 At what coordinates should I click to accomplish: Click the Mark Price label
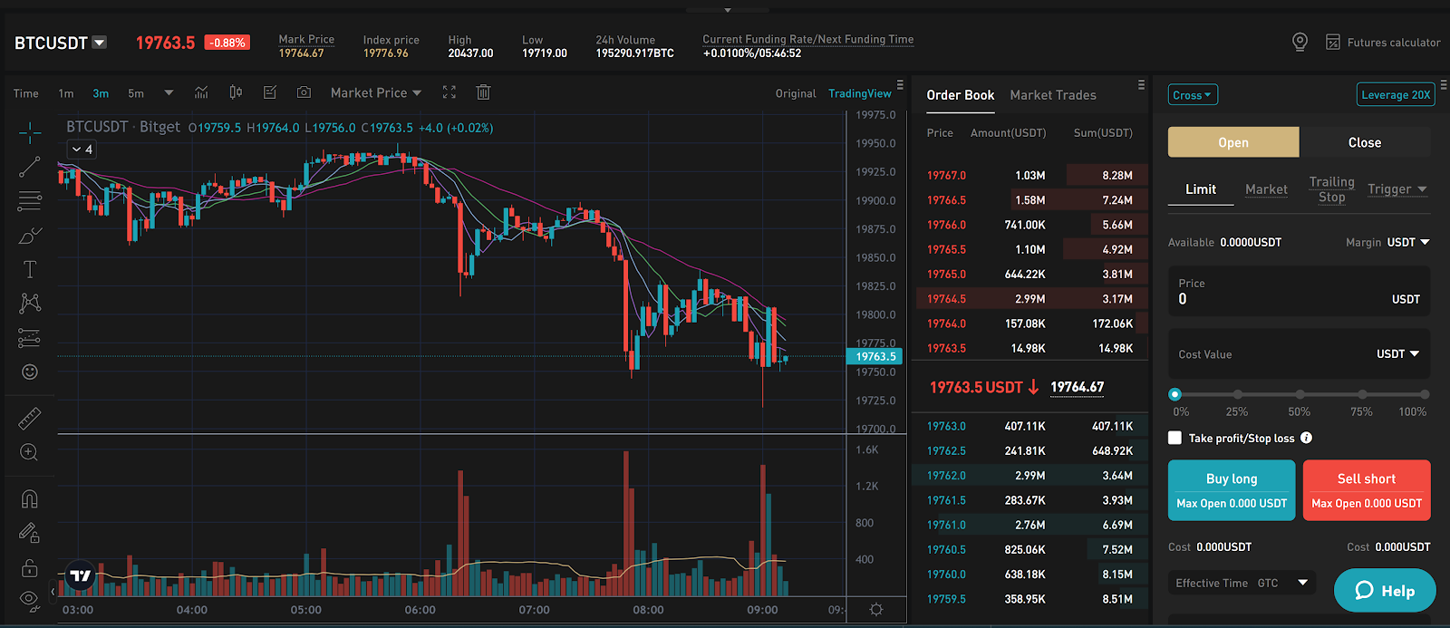[306, 39]
